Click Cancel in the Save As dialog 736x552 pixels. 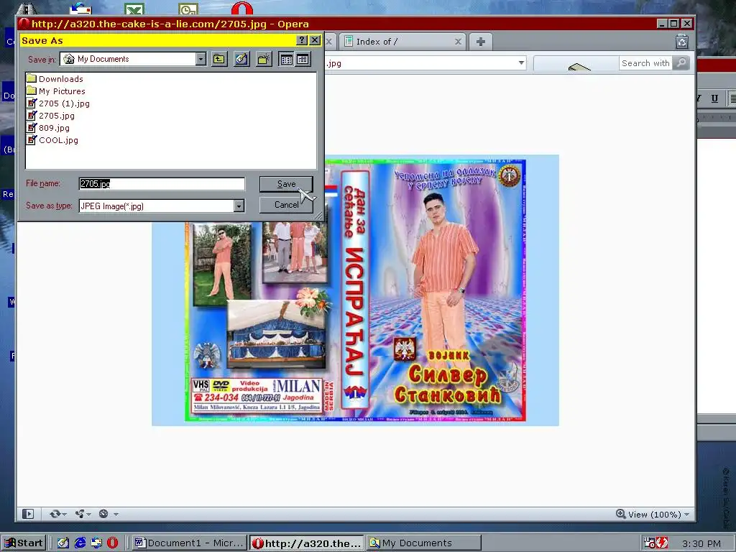tap(286, 205)
